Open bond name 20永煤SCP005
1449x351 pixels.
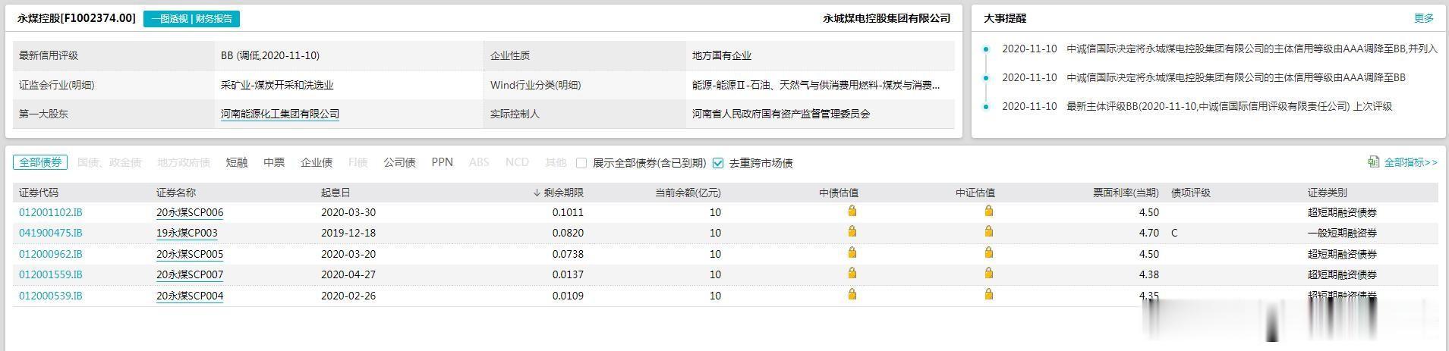(x=190, y=254)
